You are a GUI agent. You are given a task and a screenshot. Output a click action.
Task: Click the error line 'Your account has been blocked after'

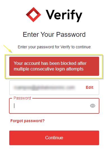(x=50, y=63)
